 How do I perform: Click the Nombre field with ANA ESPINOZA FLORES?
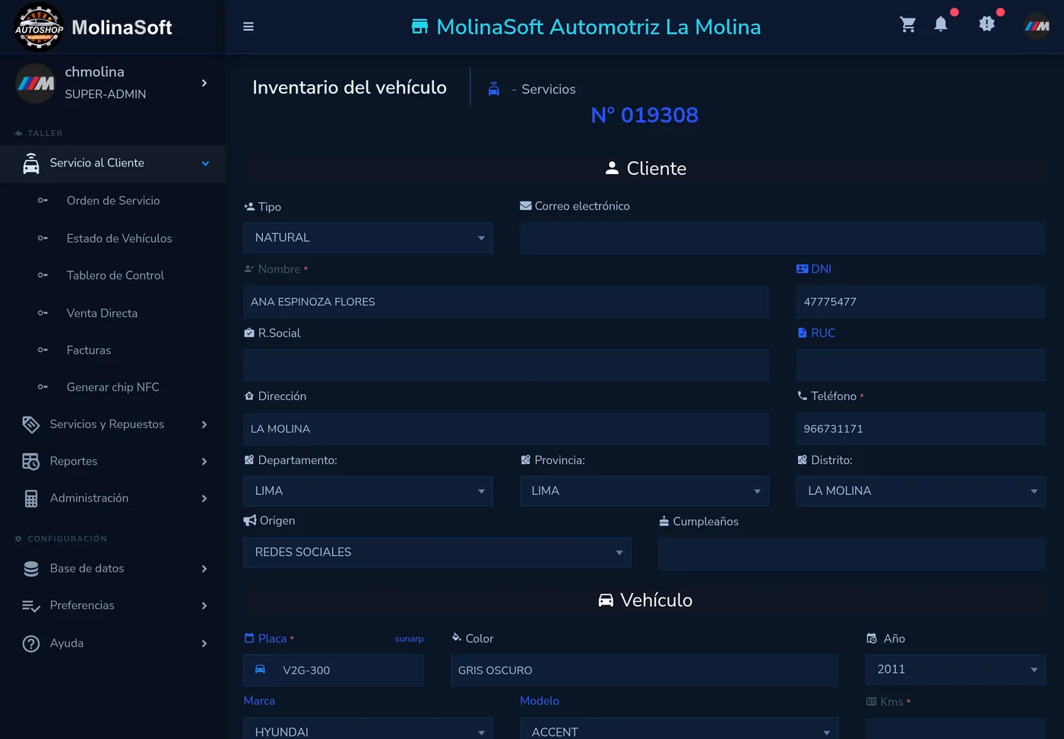pyautogui.click(x=506, y=302)
